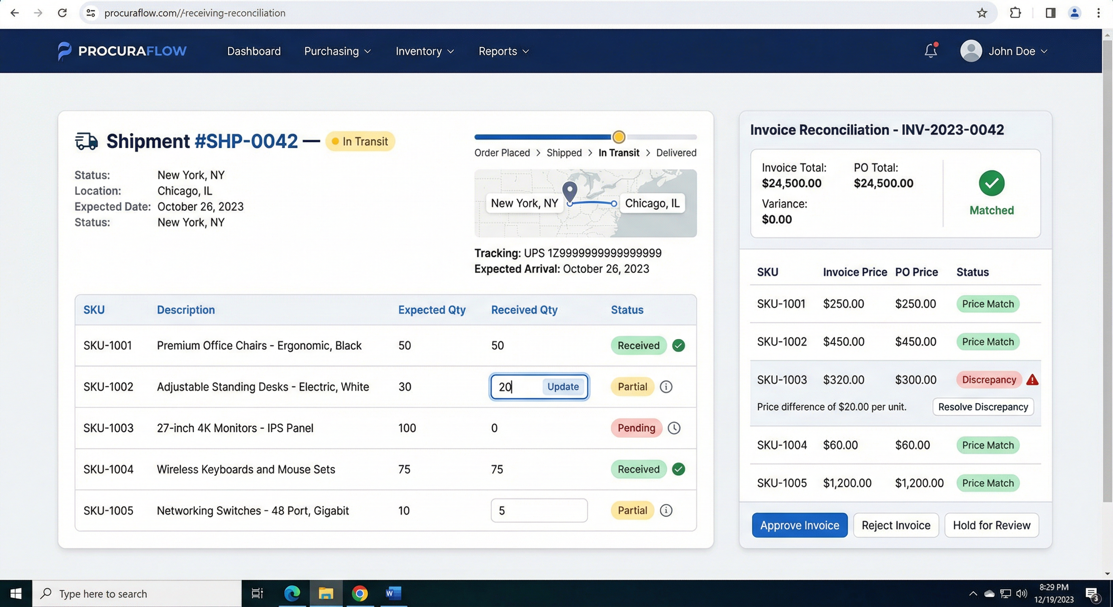
Task: Click the Matched checkmark in Invoice Reconciliation
Action: tap(992, 183)
